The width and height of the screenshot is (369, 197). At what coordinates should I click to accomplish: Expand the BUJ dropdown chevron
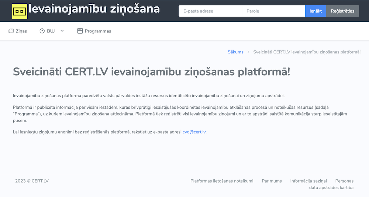(x=62, y=31)
